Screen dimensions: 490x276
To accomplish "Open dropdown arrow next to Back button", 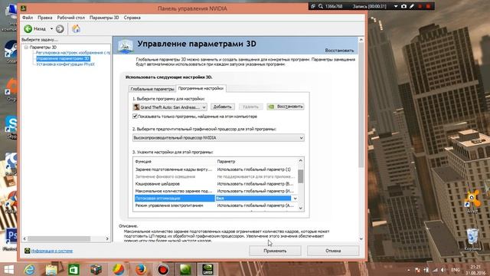I will (51, 29).
